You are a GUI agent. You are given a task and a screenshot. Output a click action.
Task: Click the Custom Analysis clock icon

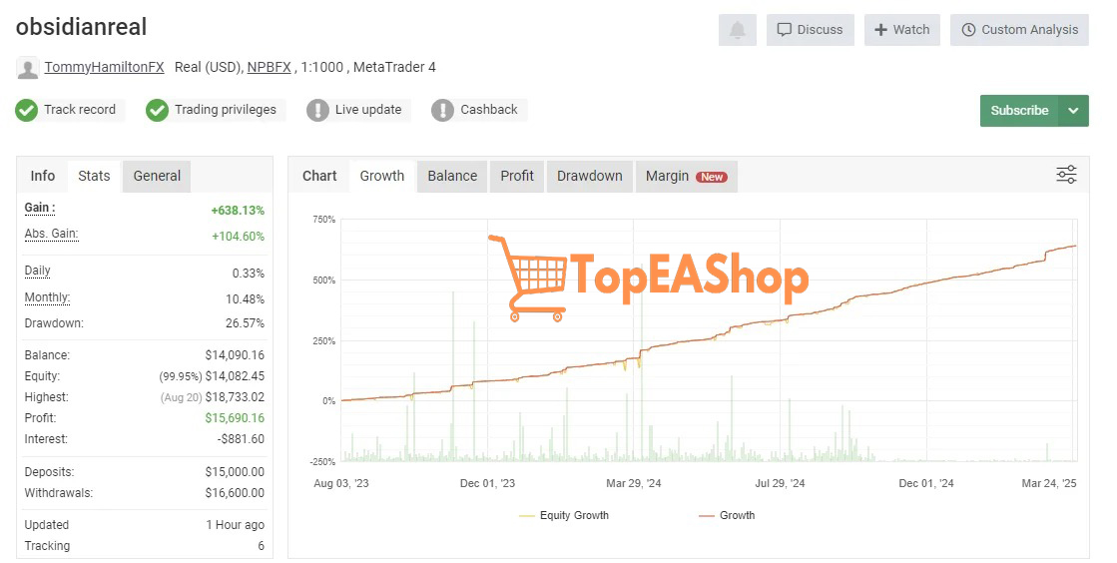[968, 30]
